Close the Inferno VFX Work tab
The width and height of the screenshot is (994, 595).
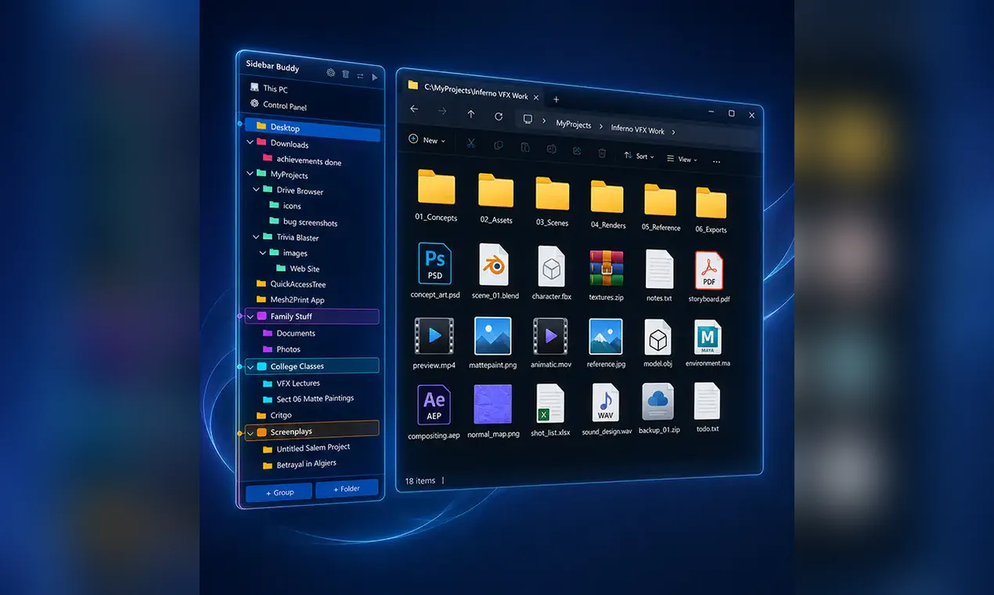535,97
